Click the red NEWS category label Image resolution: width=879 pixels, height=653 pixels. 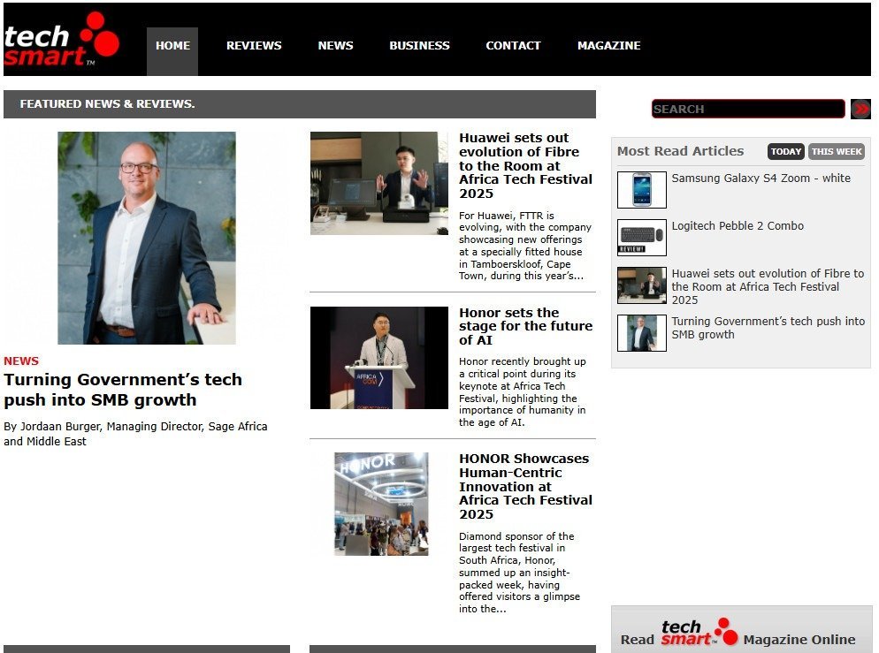click(x=21, y=361)
